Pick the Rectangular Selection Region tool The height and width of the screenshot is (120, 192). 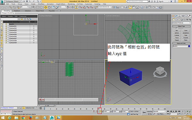pos(37,7)
